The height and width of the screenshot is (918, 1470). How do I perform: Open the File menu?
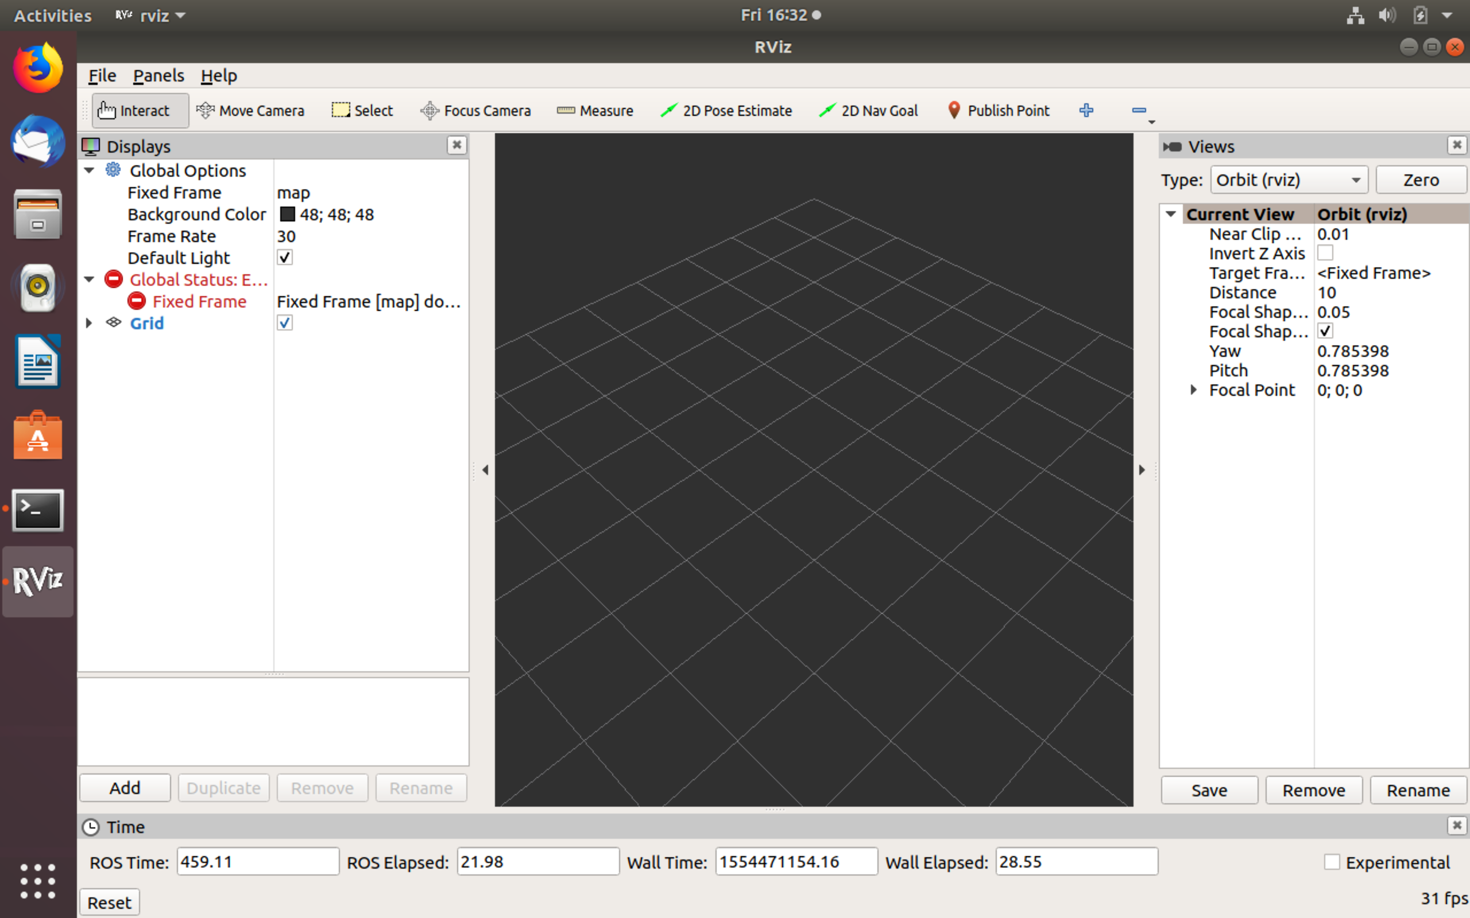(102, 76)
